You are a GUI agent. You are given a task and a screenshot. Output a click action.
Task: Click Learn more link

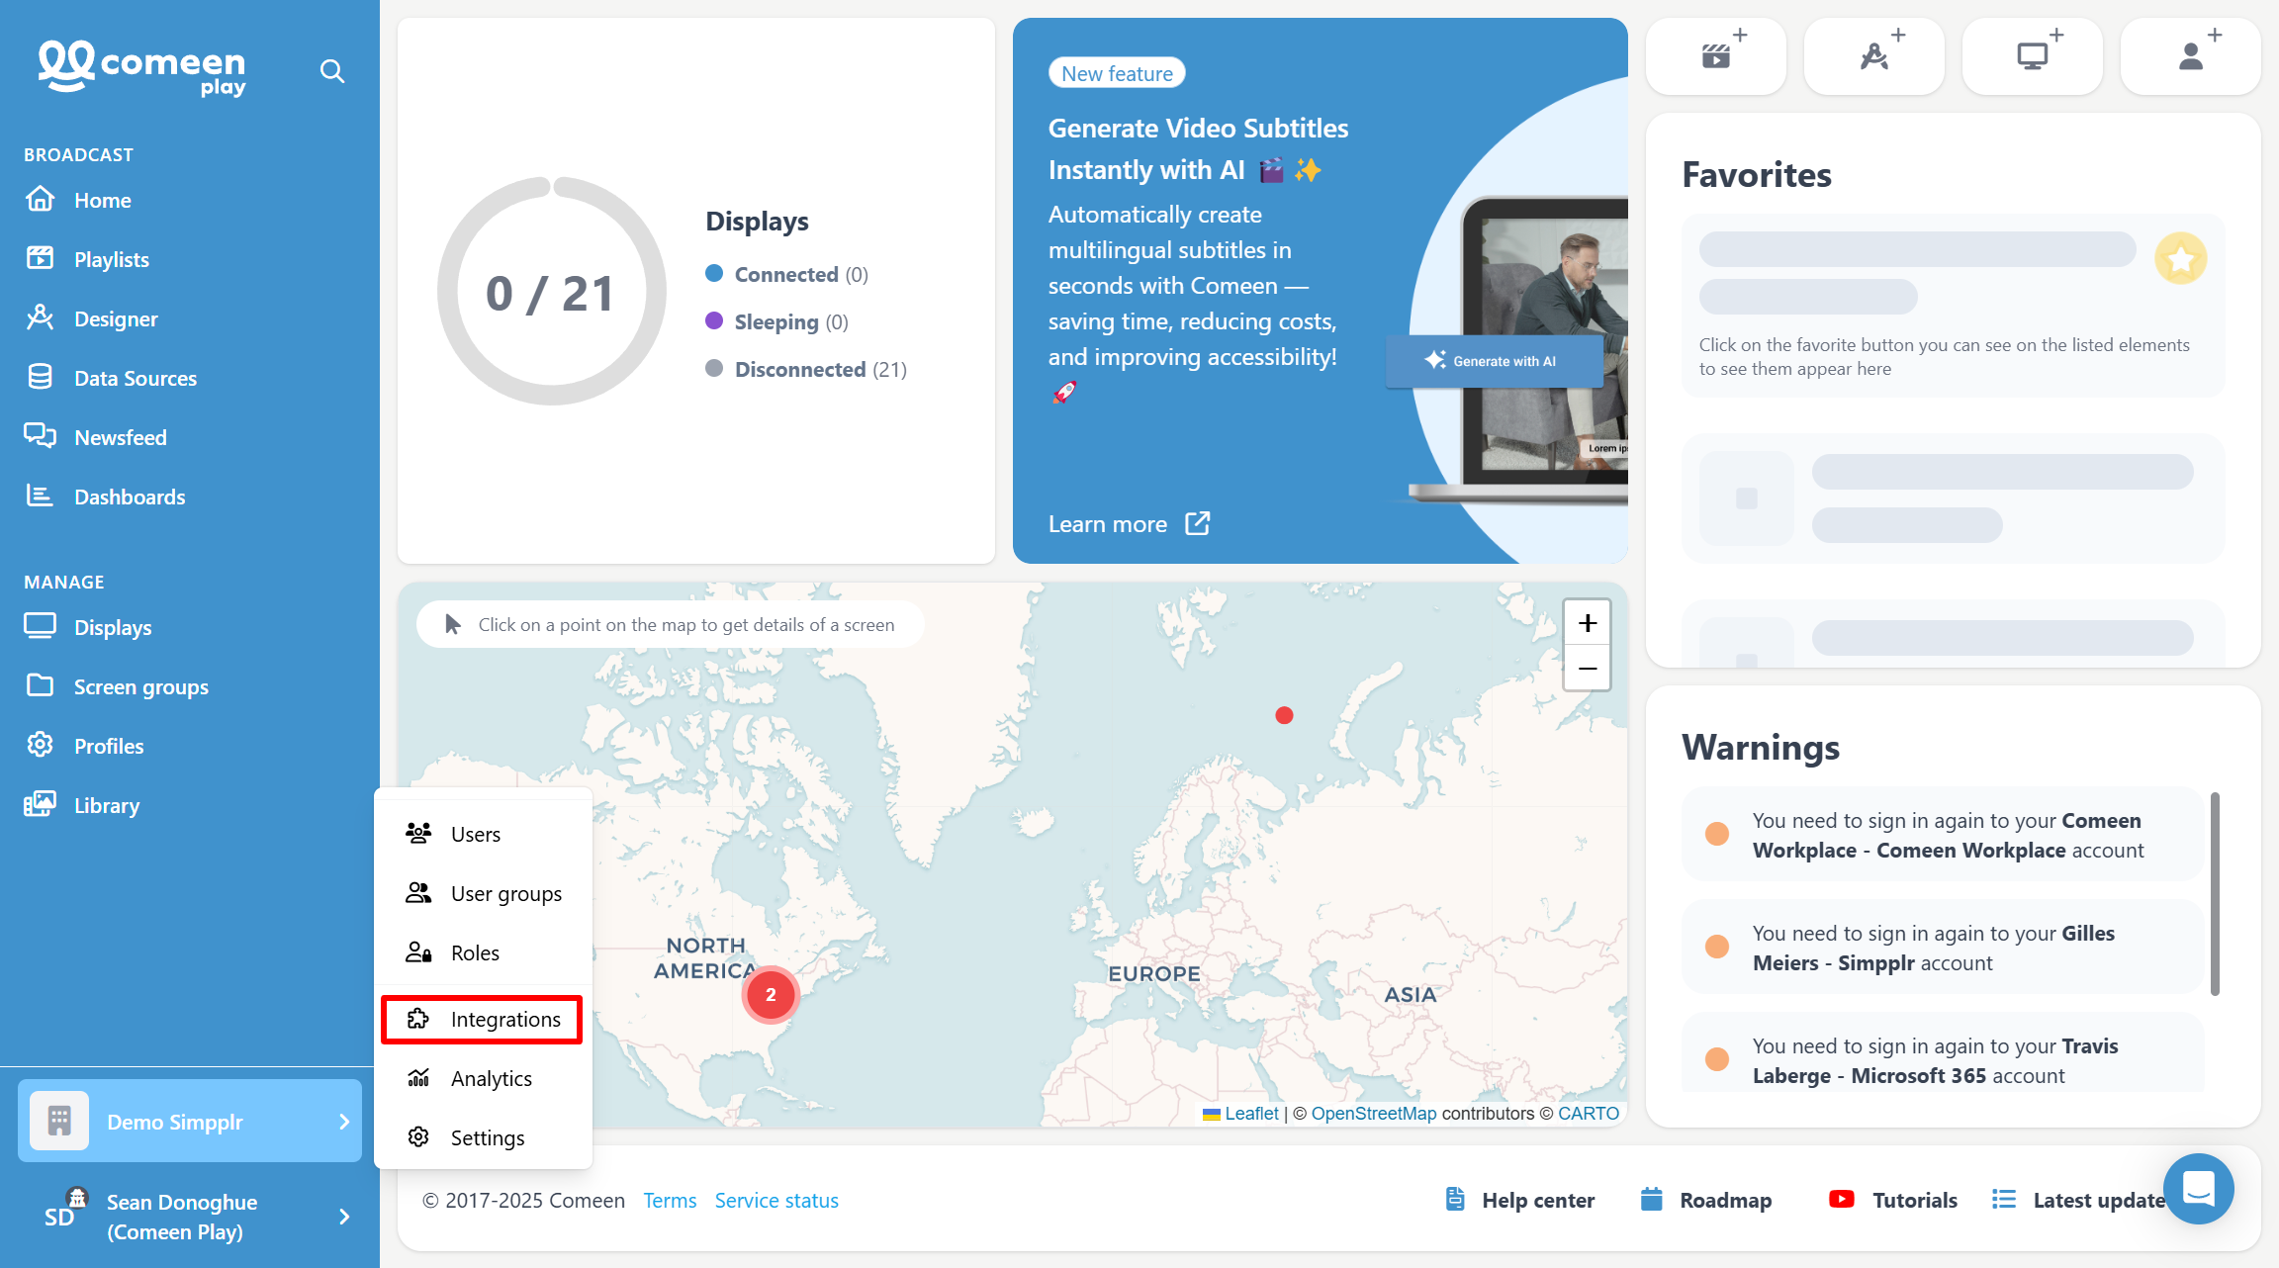1108,524
